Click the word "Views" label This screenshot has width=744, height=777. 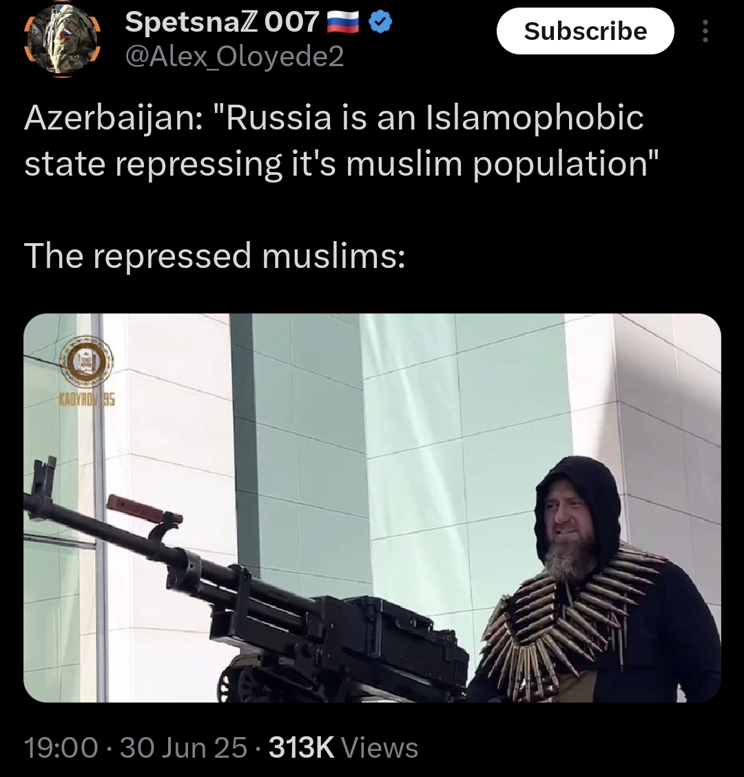380,747
